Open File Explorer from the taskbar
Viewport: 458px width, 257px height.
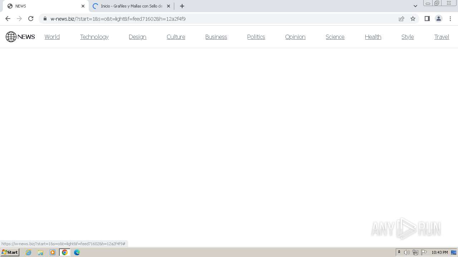click(x=40, y=252)
